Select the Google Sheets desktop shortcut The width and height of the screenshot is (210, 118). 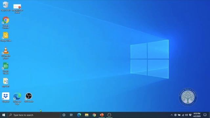pyautogui.click(x=6, y=69)
